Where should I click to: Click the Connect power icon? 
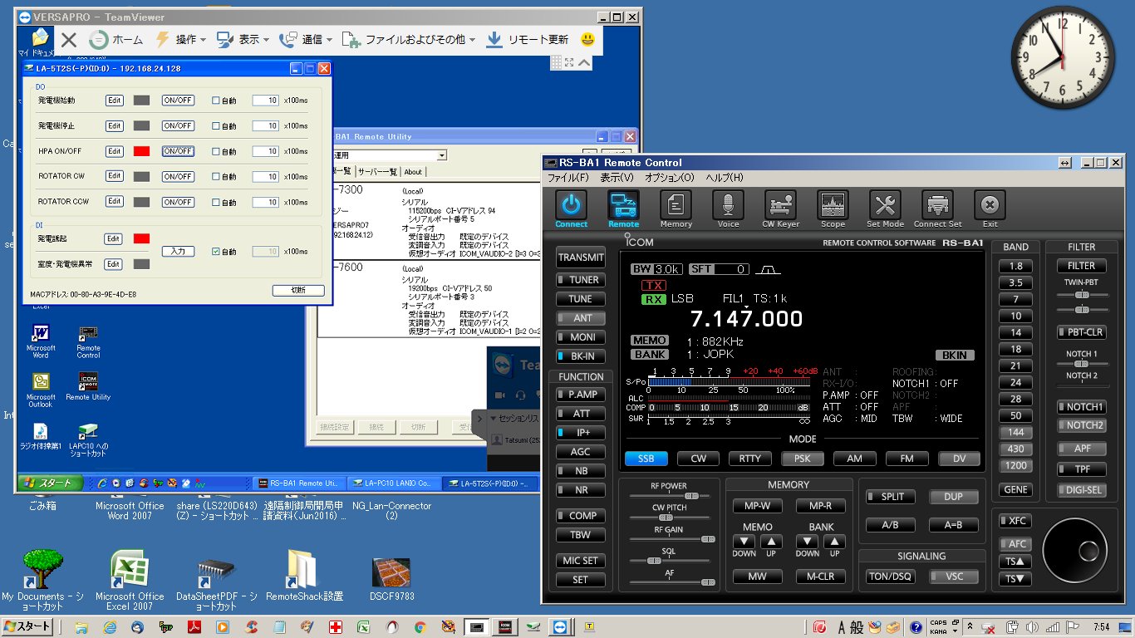(571, 205)
